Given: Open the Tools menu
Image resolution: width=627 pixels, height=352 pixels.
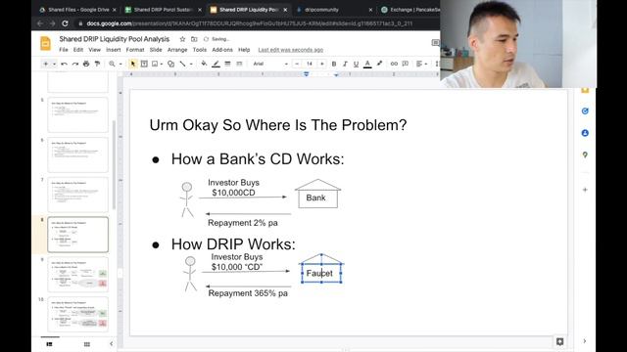Looking at the screenshot, I should tap(200, 50).
